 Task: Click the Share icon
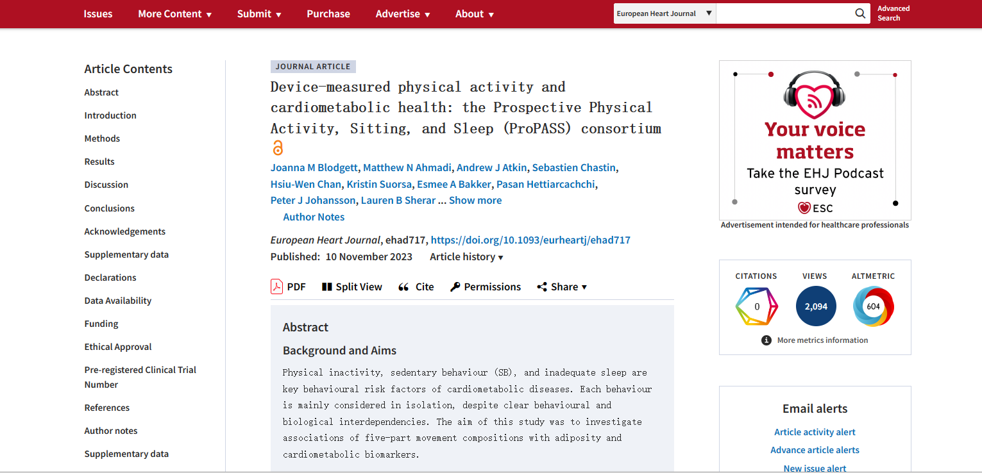click(x=542, y=287)
